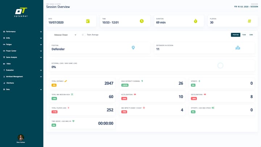
Task: Click the hash icon in Players card
Action: (249, 21)
